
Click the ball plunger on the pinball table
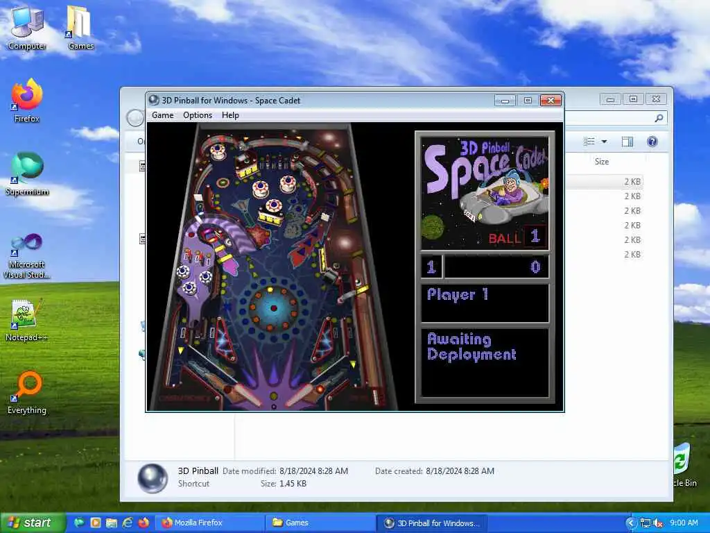tap(376, 396)
